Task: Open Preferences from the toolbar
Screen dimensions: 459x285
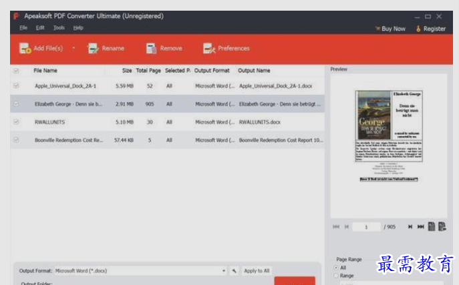Action: coord(226,48)
